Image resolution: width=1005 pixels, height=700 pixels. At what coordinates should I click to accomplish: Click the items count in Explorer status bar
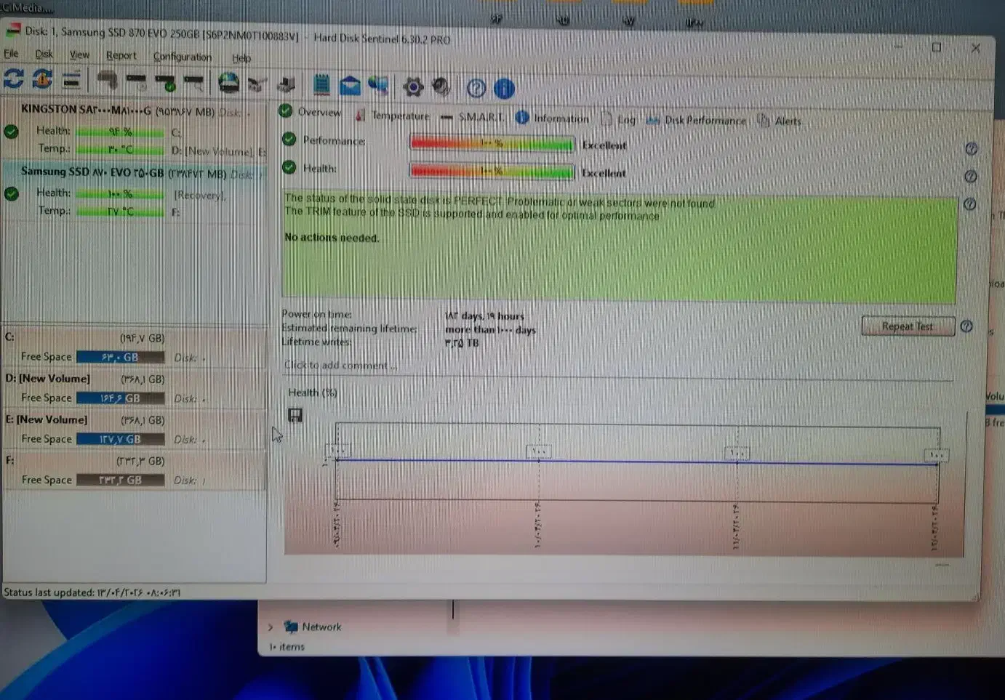287,647
